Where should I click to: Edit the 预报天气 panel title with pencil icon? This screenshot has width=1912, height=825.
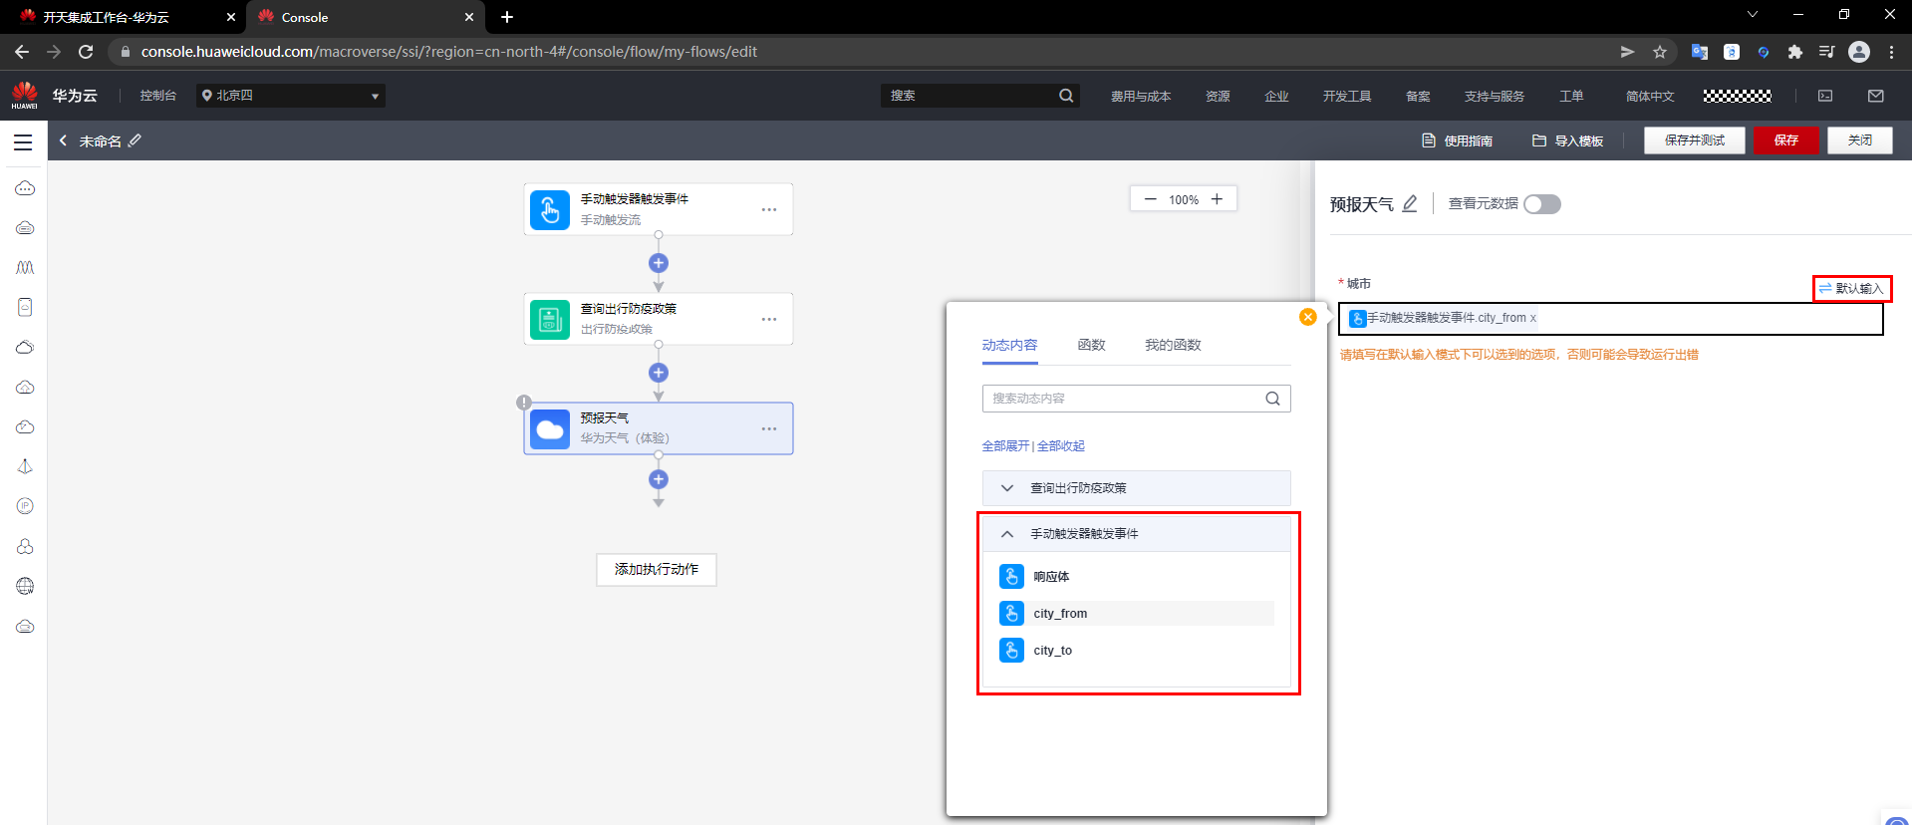tap(1410, 204)
